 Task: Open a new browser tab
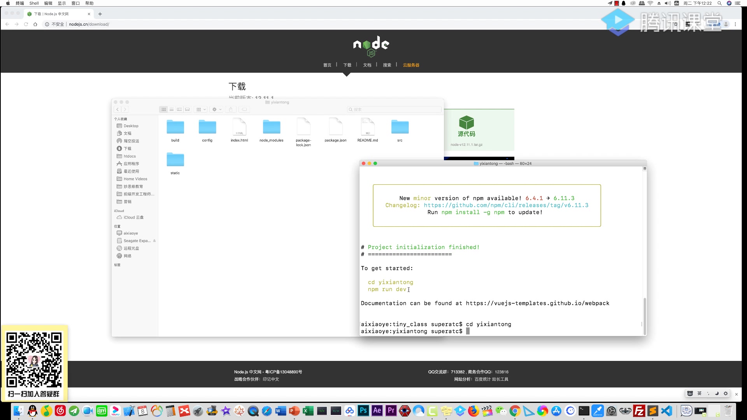100,14
